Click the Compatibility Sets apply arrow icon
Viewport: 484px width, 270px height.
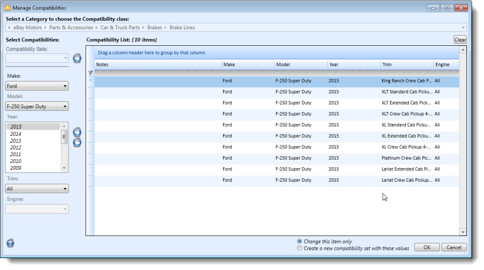77,58
